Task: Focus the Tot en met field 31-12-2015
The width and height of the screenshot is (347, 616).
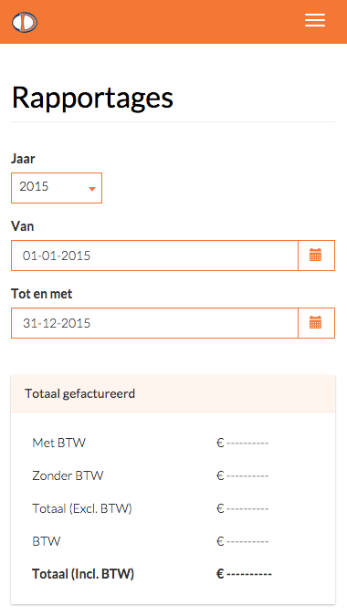Action: tap(154, 323)
